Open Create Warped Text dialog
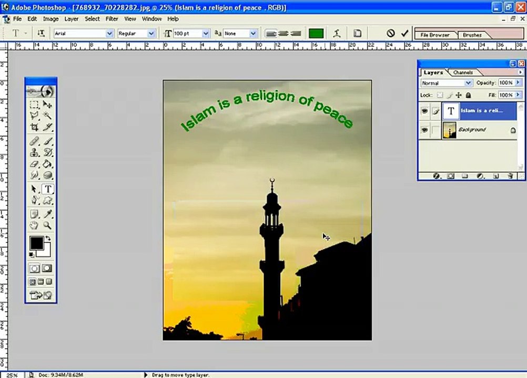 pos(337,33)
